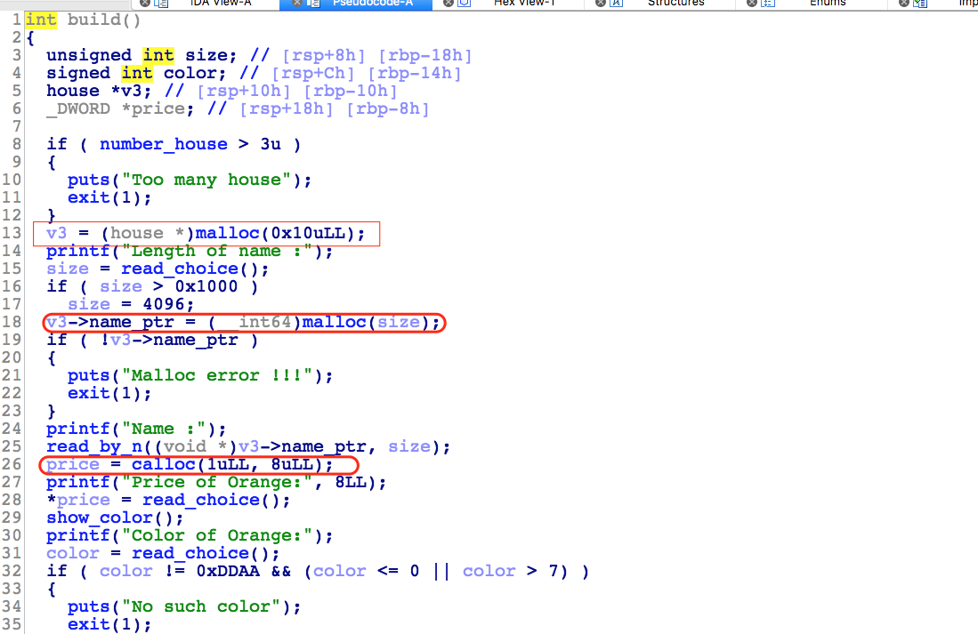The image size is (978, 634).
Task: Click the 'house' type on line 5
Action: pyautogui.click(x=73, y=91)
